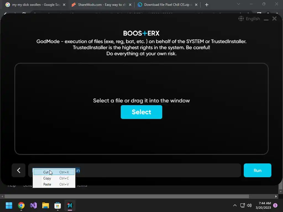The image size is (283, 212).
Task: Click the globe language icon
Action: coord(241,18)
